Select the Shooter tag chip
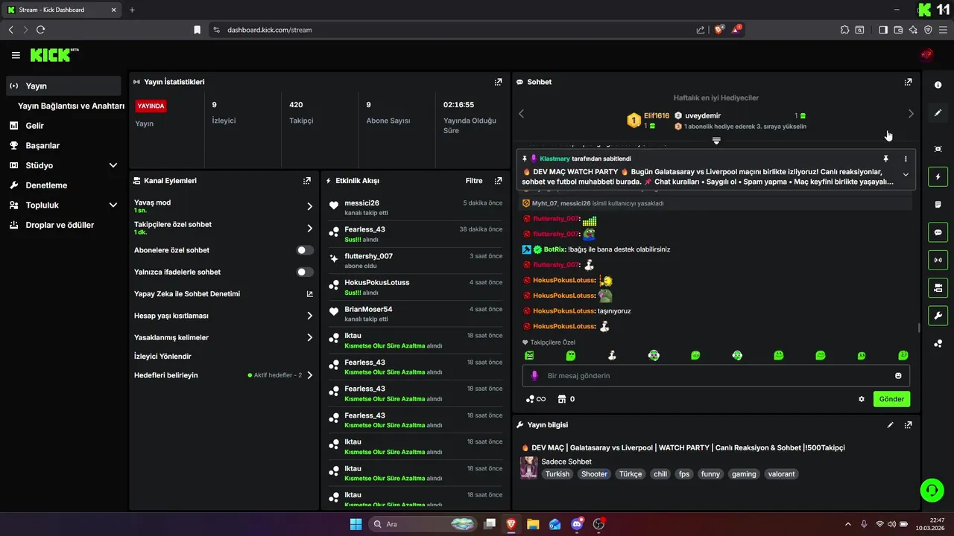The width and height of the screenshot is (954, 536). [594, 474]
